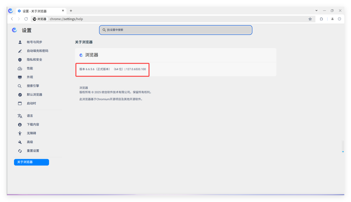
Task: Click the browser logo at title bar left
Action: point(10,11)
